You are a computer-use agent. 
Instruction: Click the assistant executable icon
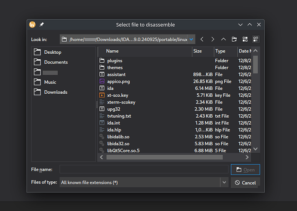pyautogui.click(x=102, y=74)
